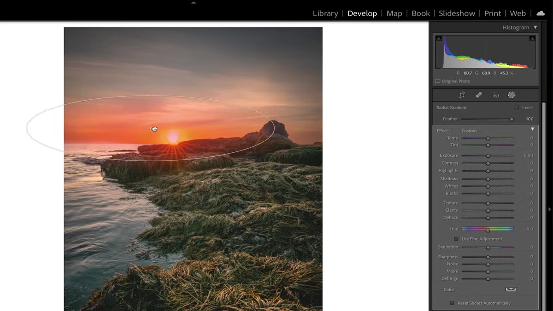Select the Crop Overlay tool
Viewport: 553px width, 311px height.
pos(462,95)
